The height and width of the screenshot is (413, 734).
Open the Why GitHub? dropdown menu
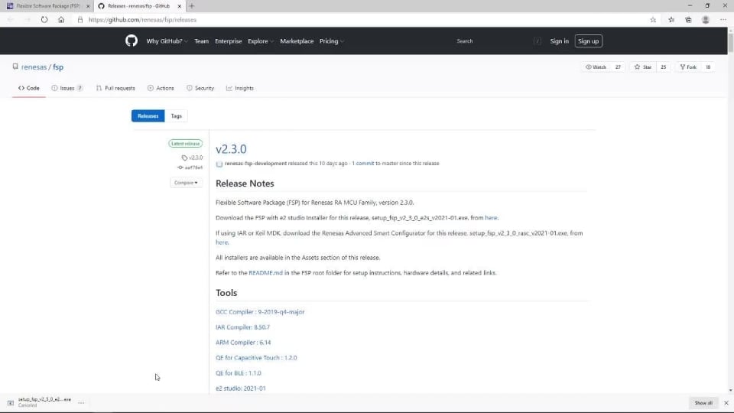tap(167, 41)
